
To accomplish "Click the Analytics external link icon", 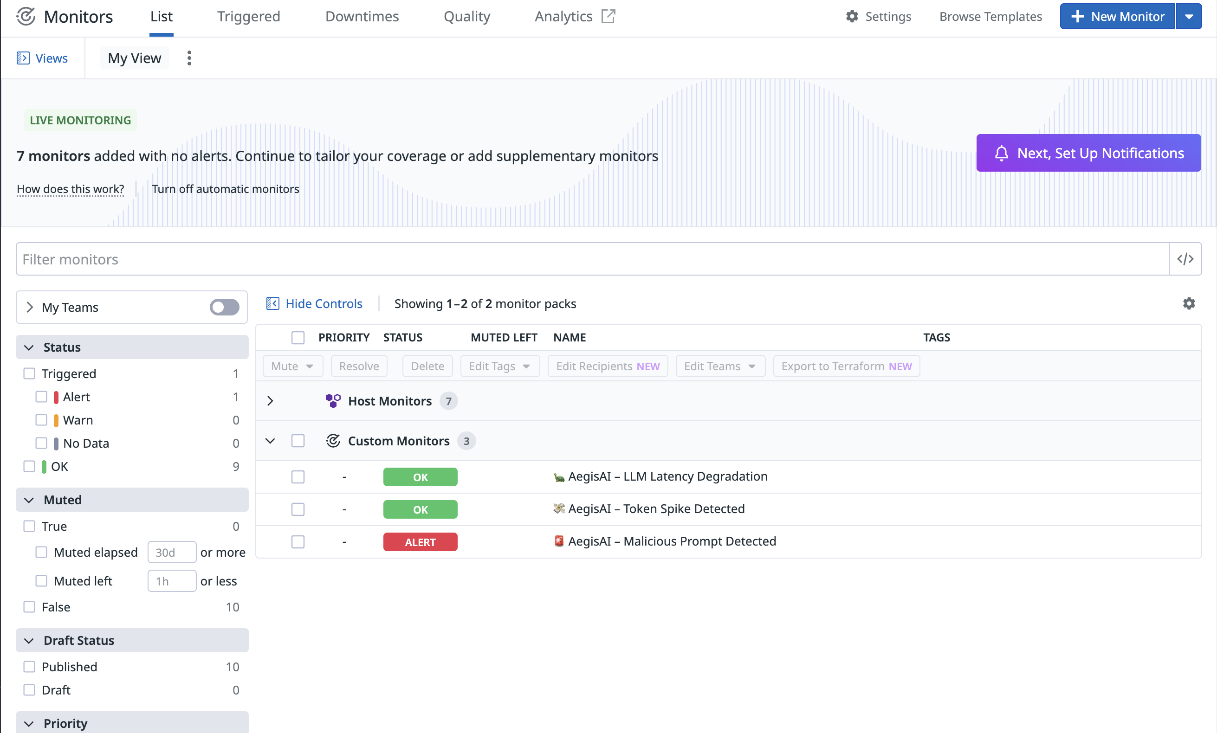I will click(x=608, y=16).
